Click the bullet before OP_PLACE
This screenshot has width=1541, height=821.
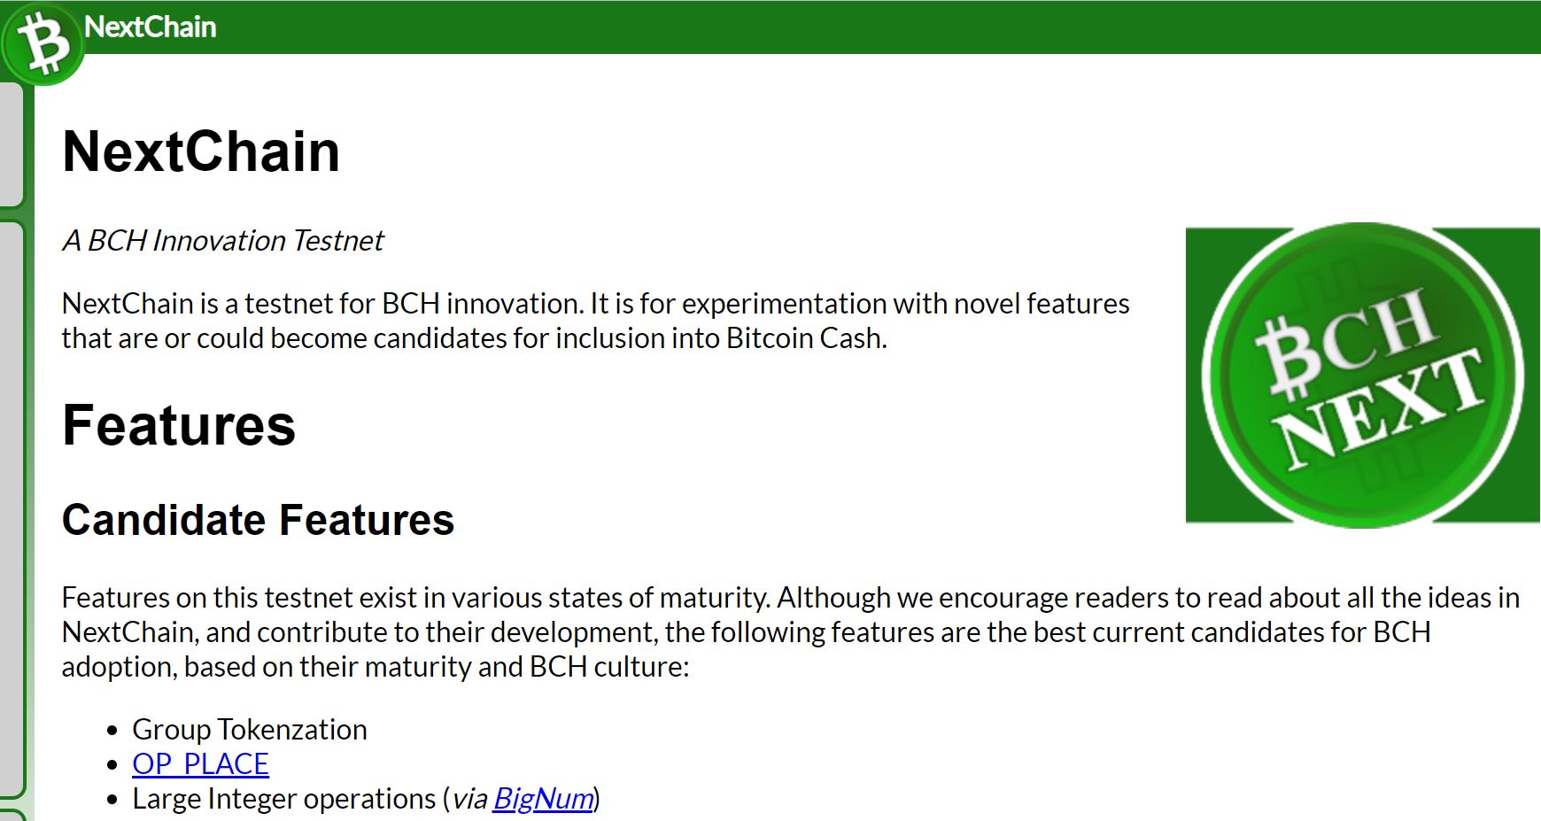click(112, 765)
